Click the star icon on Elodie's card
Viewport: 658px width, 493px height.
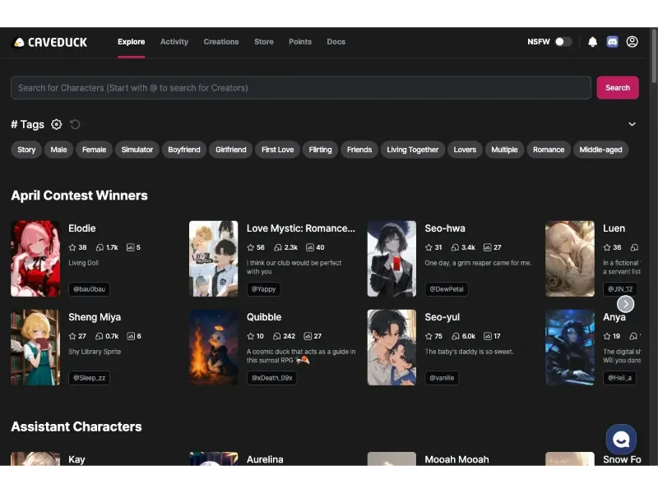72,246
